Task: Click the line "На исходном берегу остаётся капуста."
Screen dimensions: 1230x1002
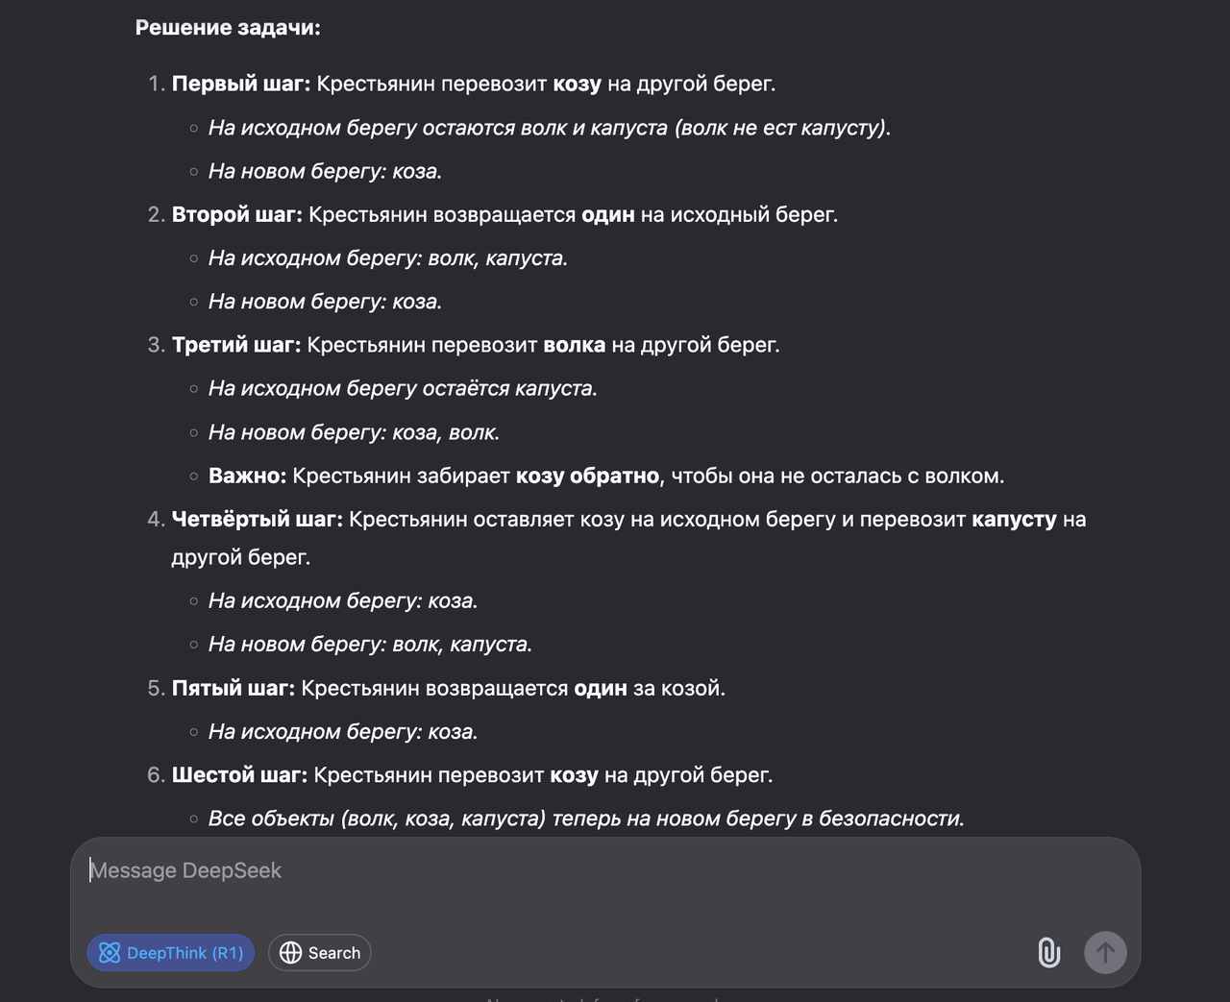Action: 403,389
